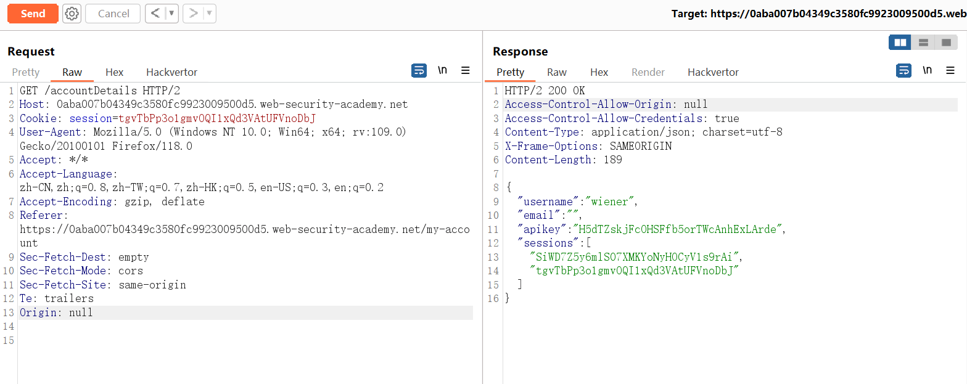Switch to top-bottom stacked layout

923,43
